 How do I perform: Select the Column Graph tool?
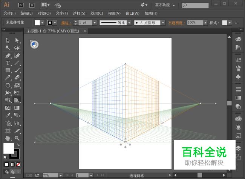[17, 123]
